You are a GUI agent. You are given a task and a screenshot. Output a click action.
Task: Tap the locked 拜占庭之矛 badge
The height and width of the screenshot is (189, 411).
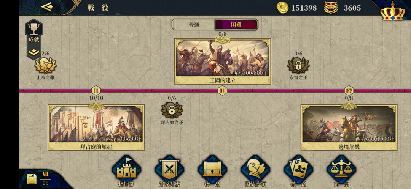pos(172,110)
